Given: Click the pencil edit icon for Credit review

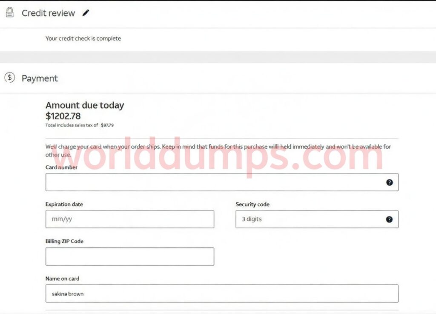Looking at the screenshot, I should point(86,13).
